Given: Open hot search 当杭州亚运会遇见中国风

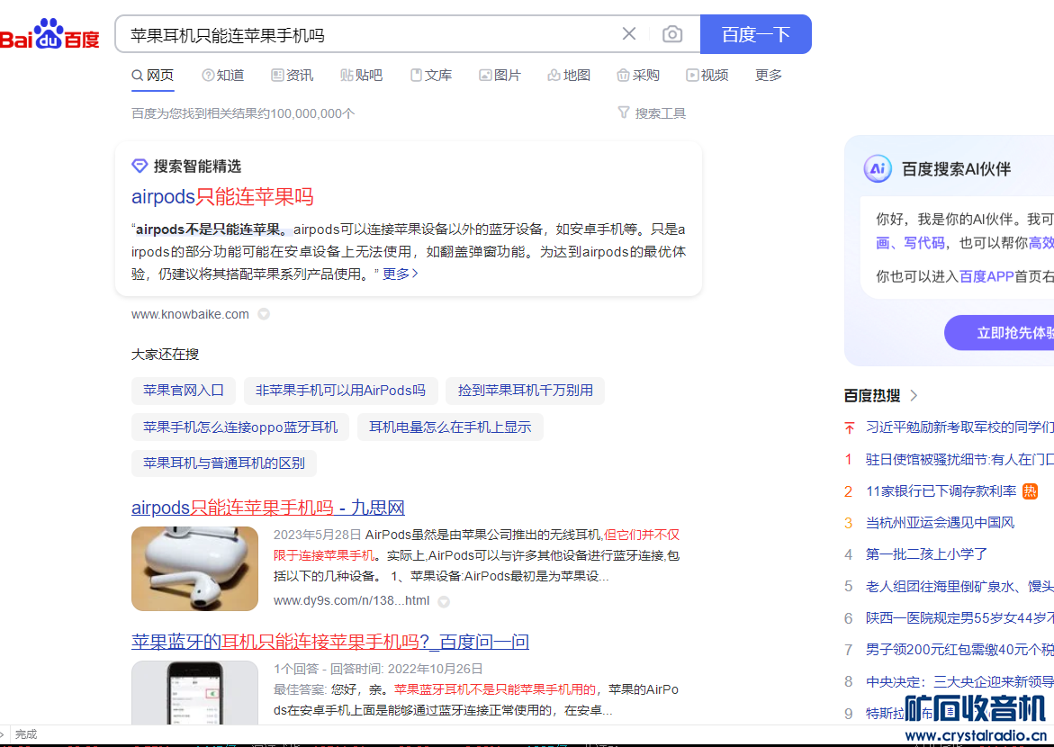Looking at the screenshot, I should click(x=941, y=522).
